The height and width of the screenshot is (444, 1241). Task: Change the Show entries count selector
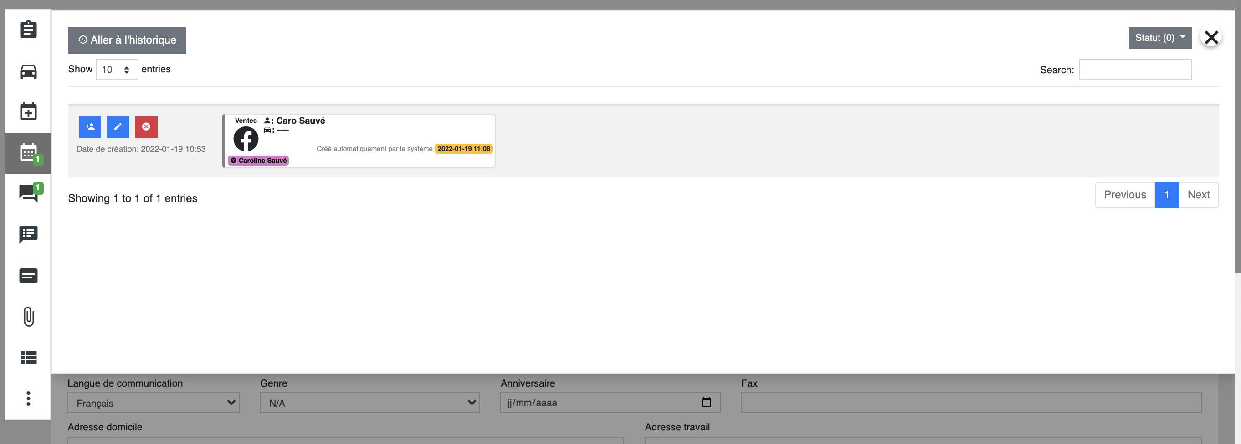[x=117, y=70]
